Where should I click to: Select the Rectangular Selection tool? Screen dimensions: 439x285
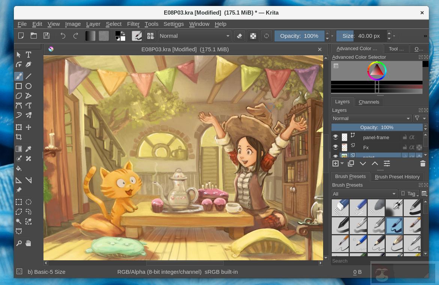point(19,202)
